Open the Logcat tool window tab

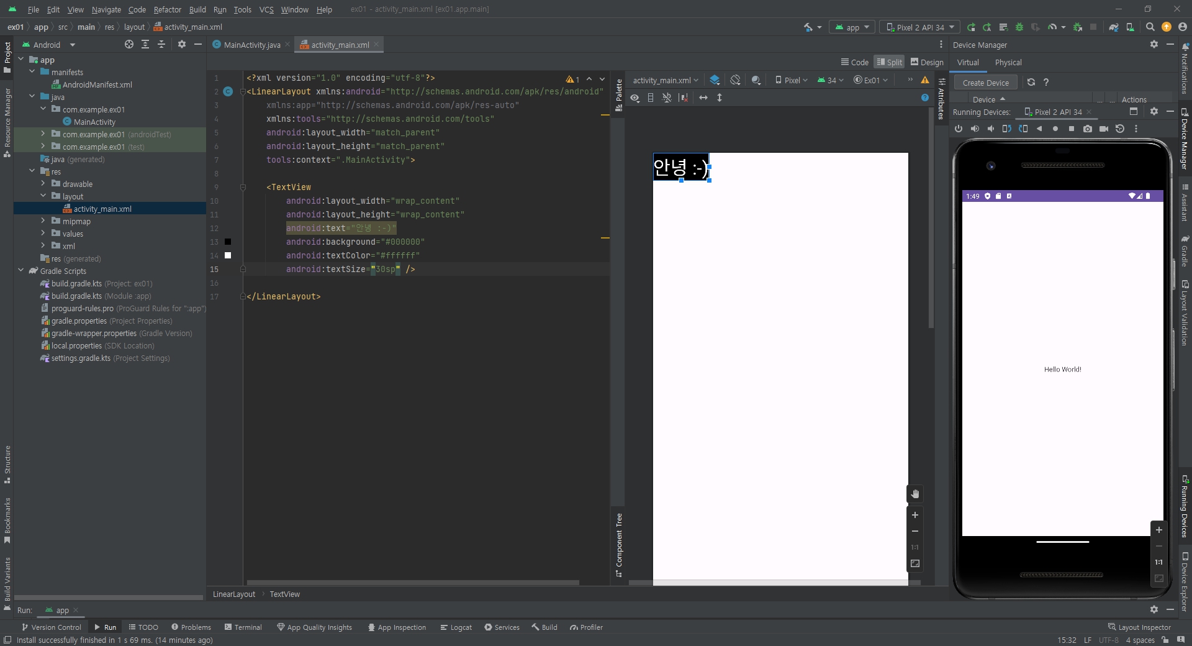(456, 627)
